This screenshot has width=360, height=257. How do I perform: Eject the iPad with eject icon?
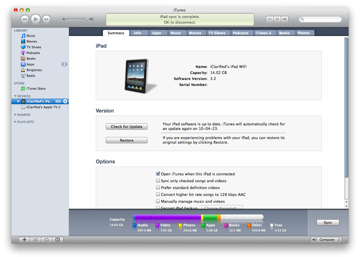65,101
